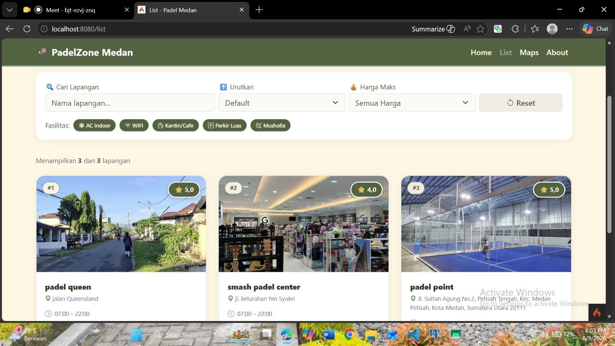
Task: View site information icon in the address bar
Action: coord(44,29)
